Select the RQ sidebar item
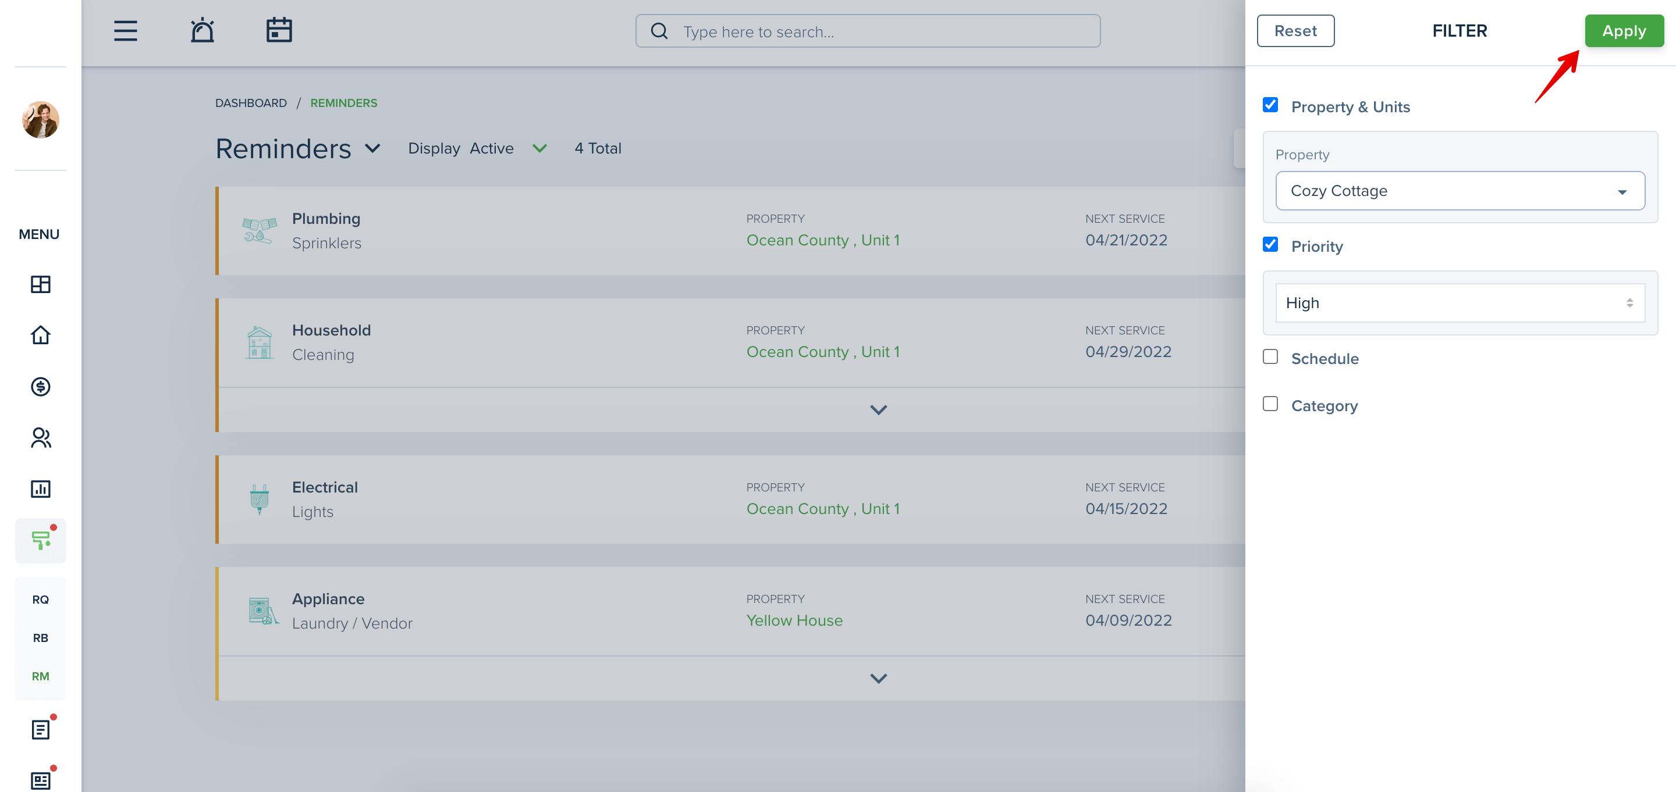Image resolution: width=1676 pixels, height=792 pixels. [40, 600]
